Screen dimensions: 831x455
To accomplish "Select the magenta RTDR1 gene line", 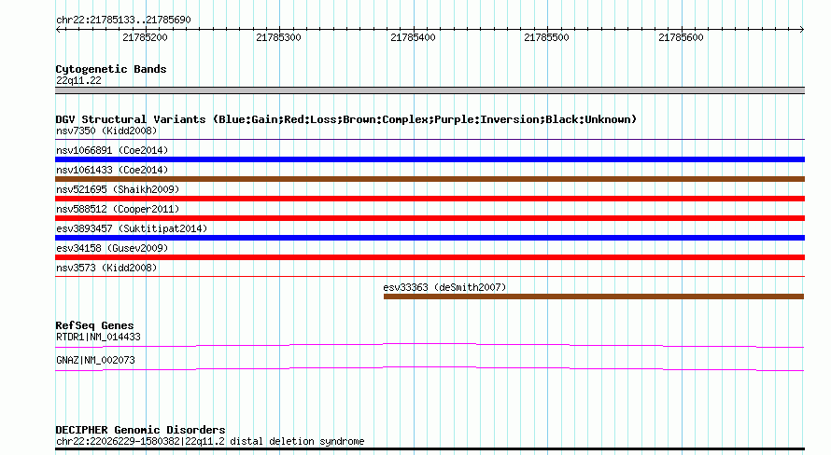I will (430, 346).
